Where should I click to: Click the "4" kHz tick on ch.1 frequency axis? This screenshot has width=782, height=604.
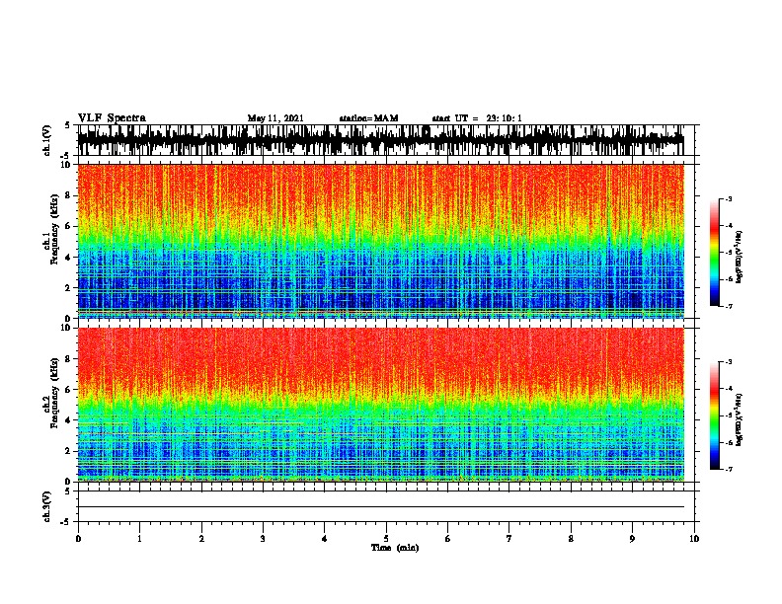pos(69,258)
